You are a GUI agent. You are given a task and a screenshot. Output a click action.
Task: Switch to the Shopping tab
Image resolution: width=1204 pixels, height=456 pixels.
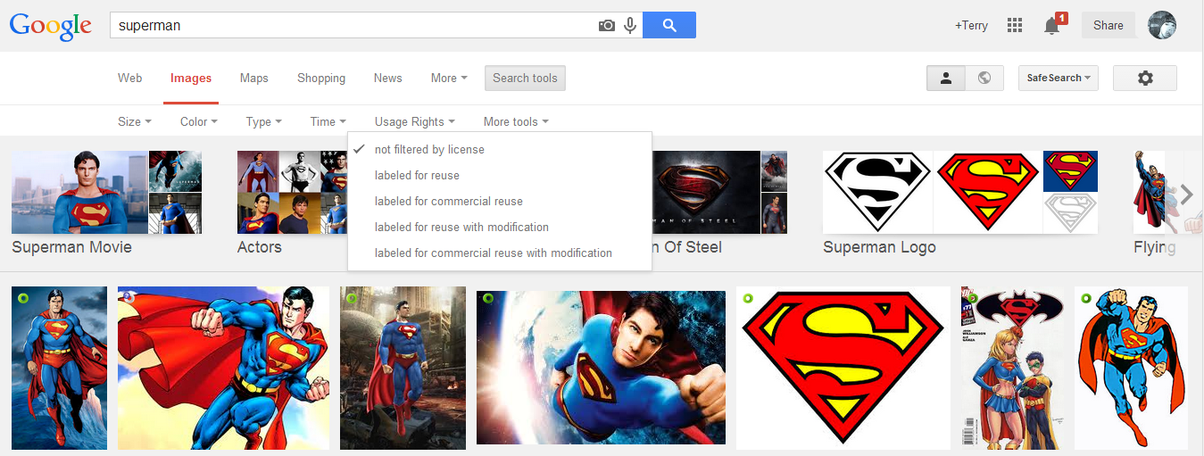pyautogui.click(x=321, y=78)
